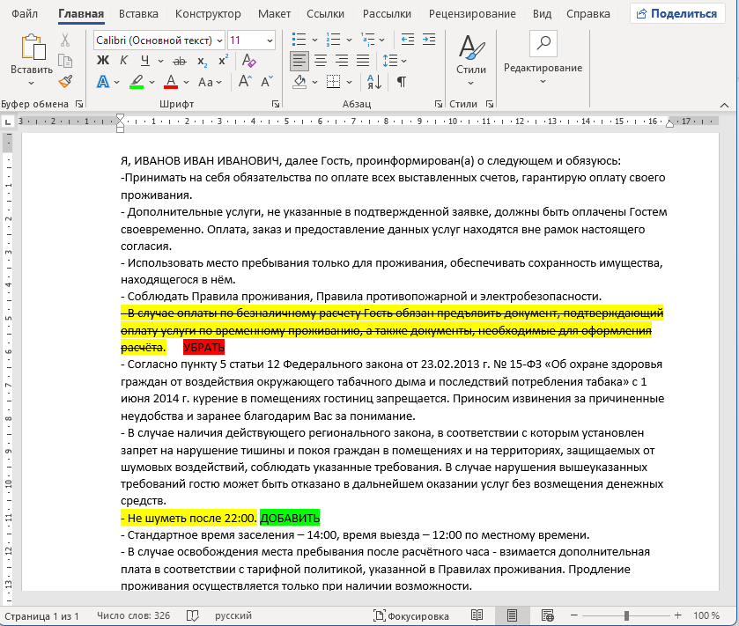Clear all formatting with eraser icon
Viewport: 739px width, 626px height.
[248, 61]
